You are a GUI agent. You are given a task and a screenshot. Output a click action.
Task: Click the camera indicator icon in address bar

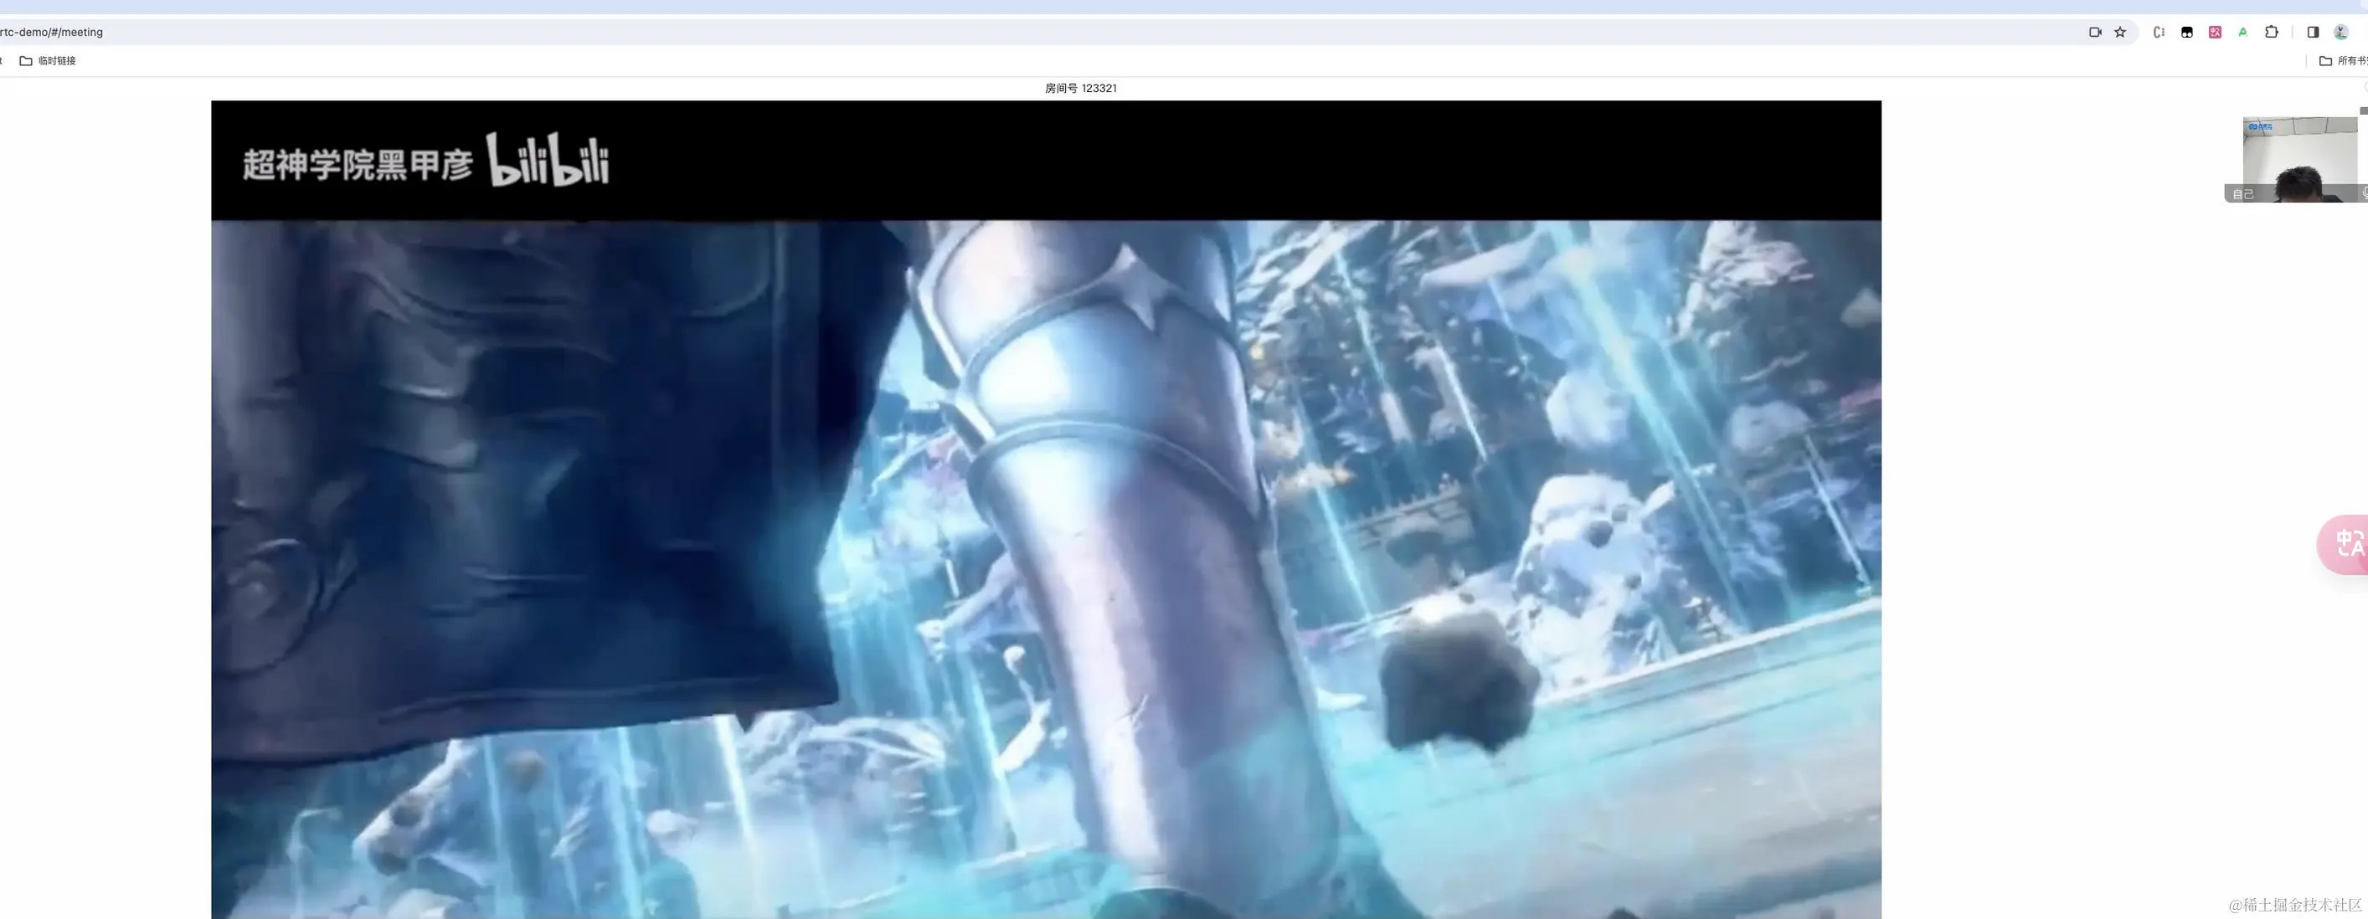pyautogui.click(x=2095, y=32)
